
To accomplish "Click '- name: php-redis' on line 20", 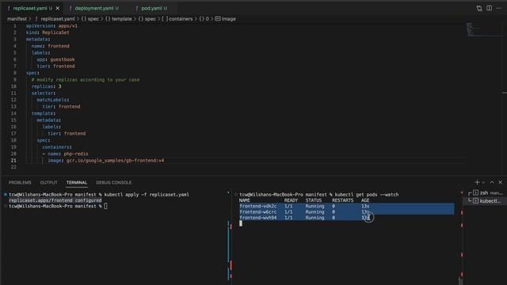I will (x=65, y=154).
